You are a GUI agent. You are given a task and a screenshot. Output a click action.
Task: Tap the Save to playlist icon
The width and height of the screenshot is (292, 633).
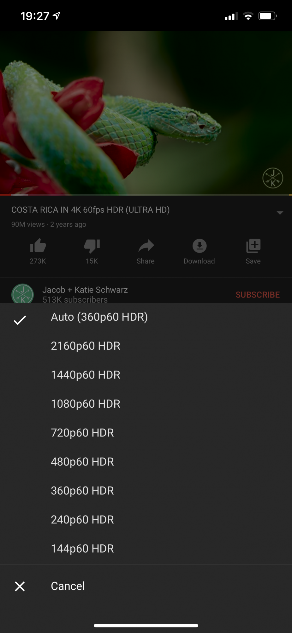(x=253, y=246)
